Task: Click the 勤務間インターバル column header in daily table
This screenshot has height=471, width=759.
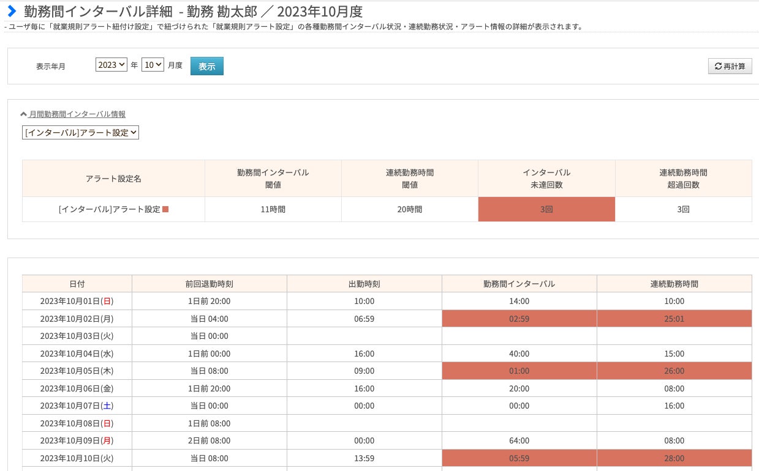Action: [x=519, y=284]
